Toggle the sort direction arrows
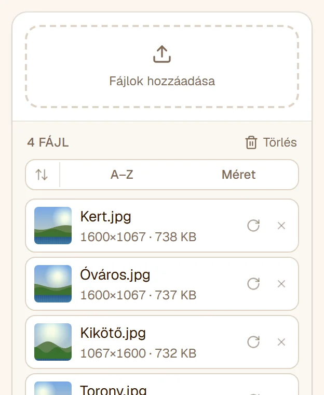The width and height of the screenshot is (324, 395). tap(42, 175)
